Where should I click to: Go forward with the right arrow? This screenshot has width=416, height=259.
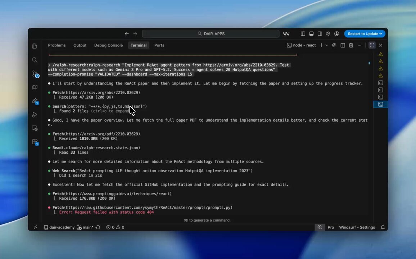tap(135, 34)
